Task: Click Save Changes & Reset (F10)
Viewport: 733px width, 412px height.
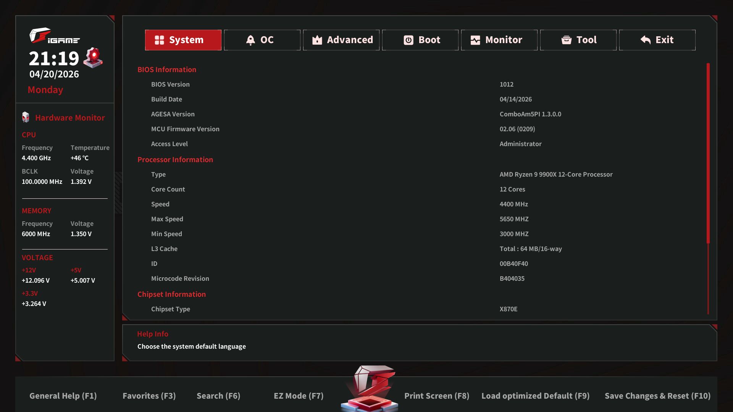Action: point(658,396)
